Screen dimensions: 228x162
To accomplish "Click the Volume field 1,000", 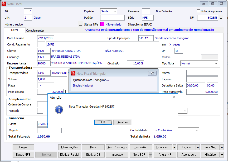I will (x=52, y=79).
